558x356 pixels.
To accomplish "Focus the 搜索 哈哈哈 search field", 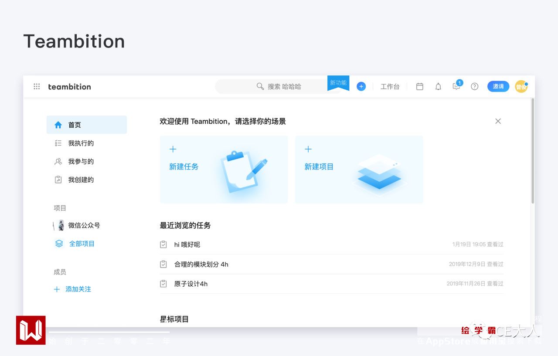I will tap(279, 86).
